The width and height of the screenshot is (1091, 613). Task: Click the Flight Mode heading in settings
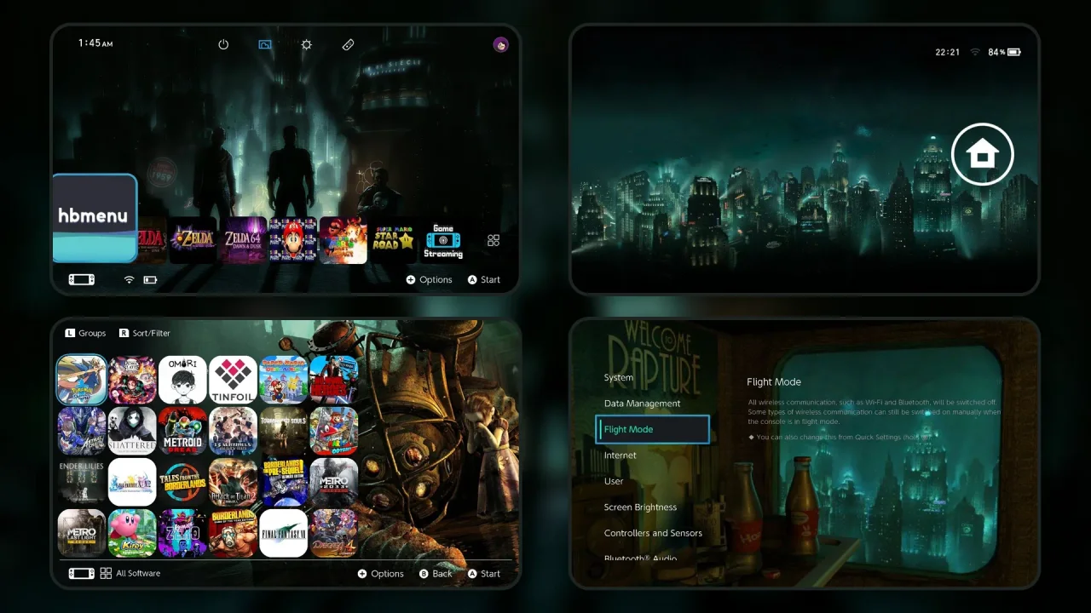tap(774, 382)
